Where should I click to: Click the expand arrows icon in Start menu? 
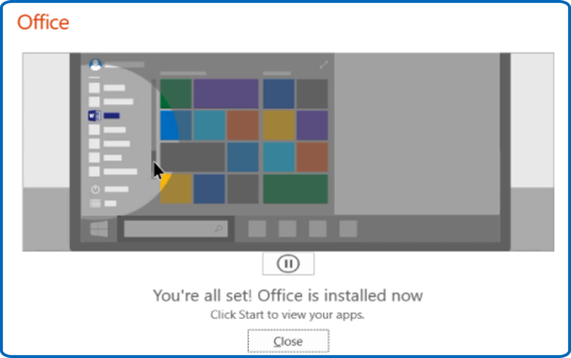324,65
